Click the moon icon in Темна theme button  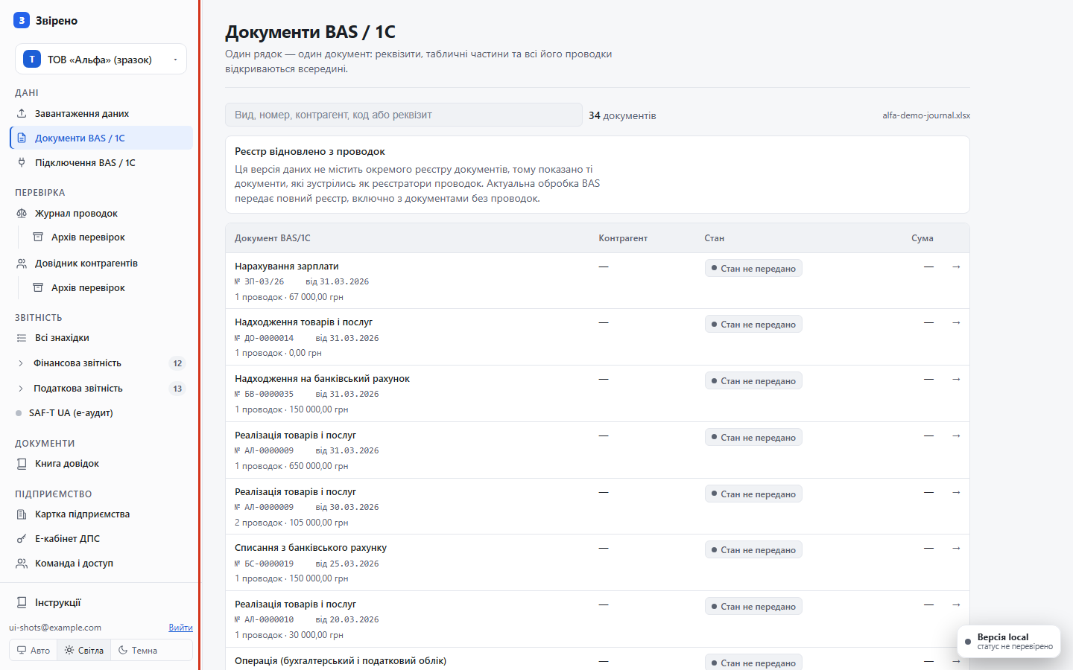coord(123,651)
